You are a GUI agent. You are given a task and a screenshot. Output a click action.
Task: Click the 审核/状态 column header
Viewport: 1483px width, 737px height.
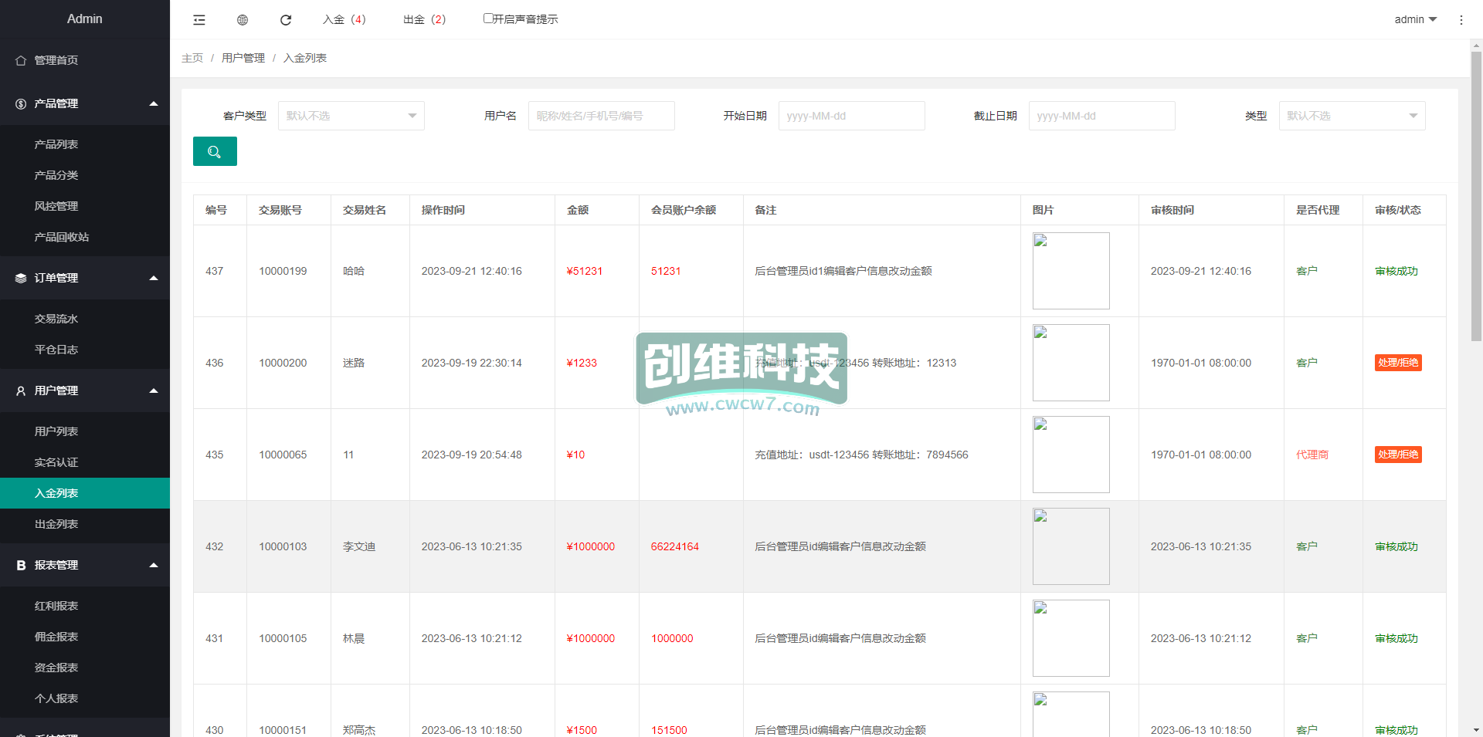pyautogui.click(x=1398, y=210)
